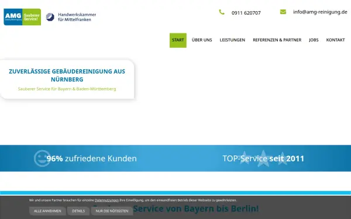Open the JOBS page
Viewport: 351px width, 219px height.
(314, 40)
